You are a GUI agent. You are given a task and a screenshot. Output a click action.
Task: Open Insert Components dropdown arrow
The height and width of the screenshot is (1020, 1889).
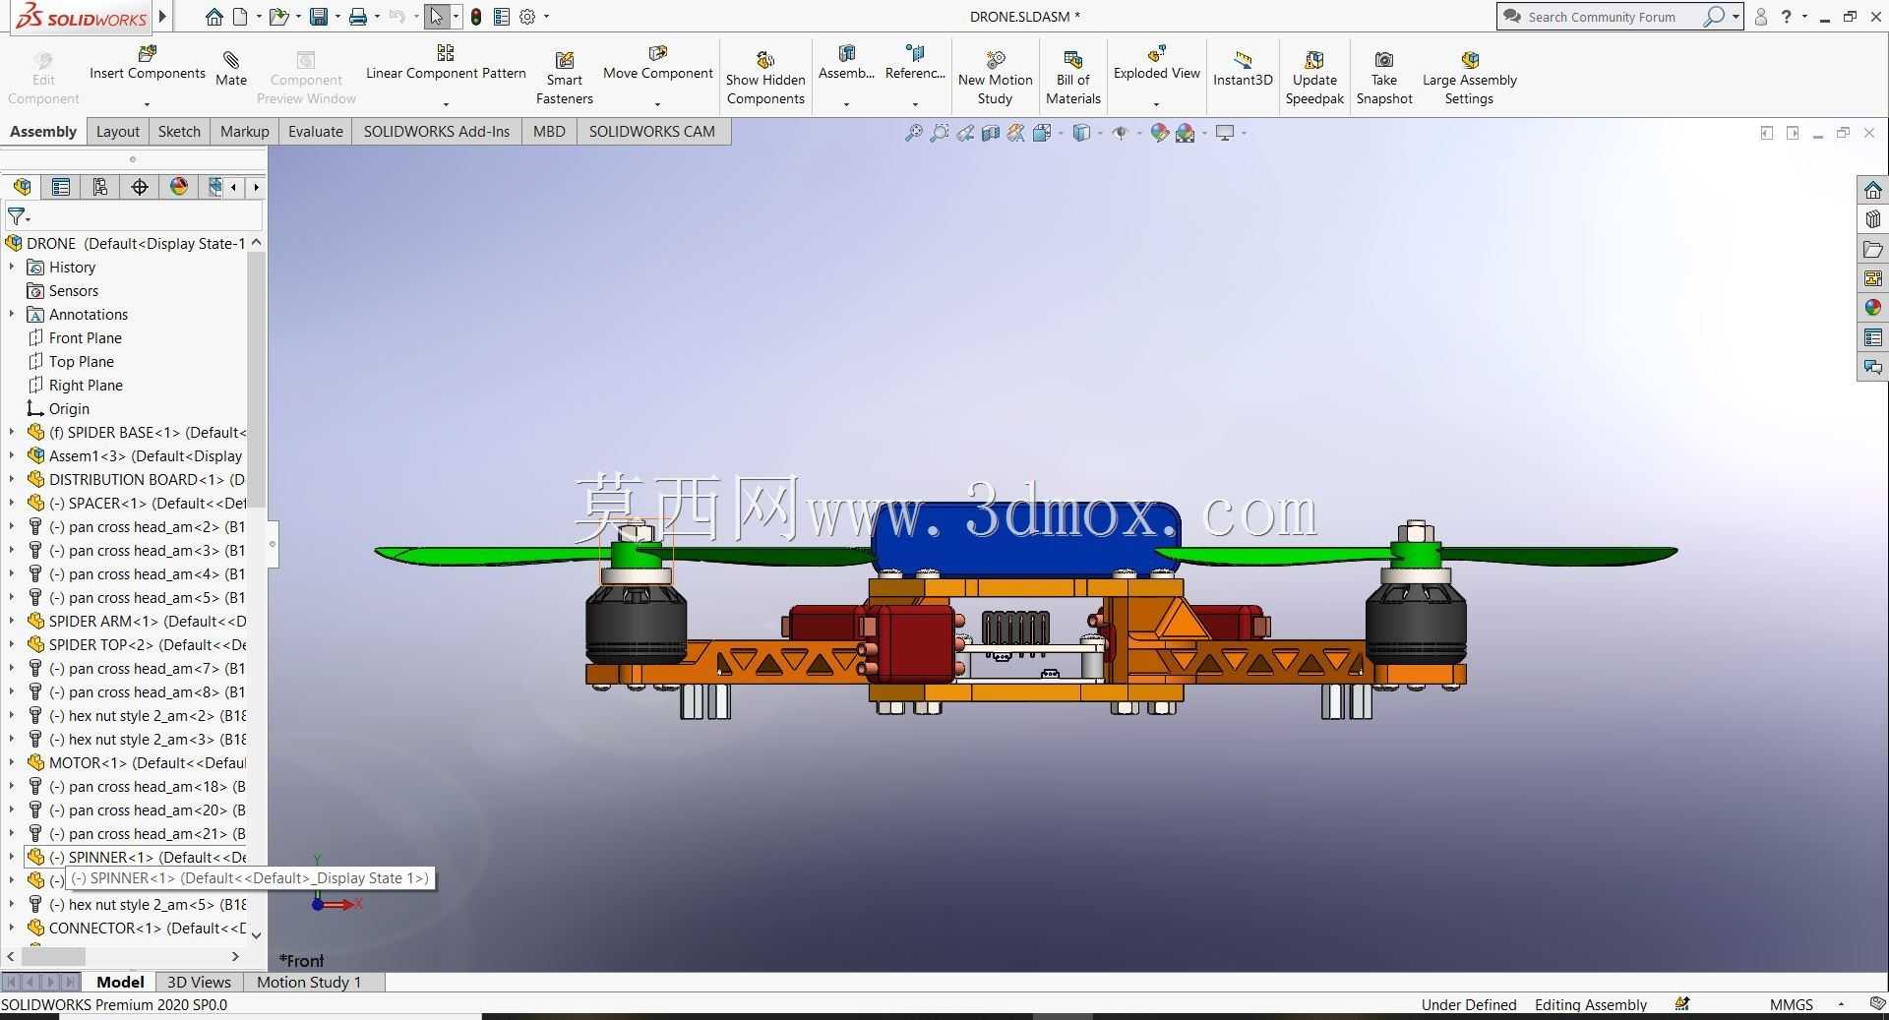(147, 103)
